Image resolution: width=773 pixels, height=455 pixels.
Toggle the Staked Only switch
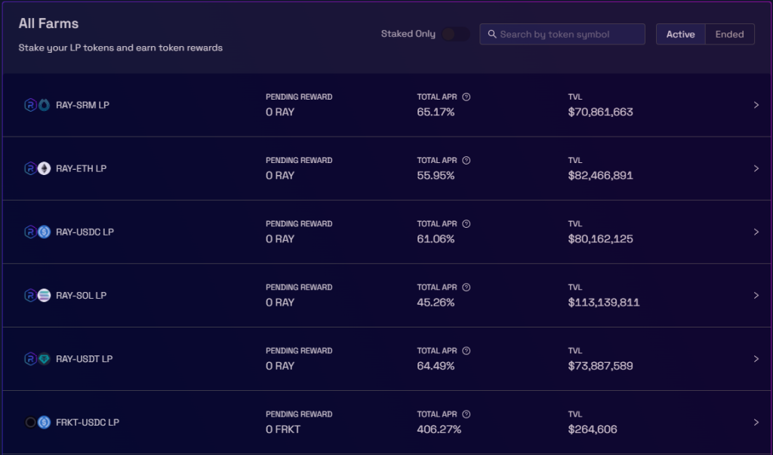click(x=455, y=34)
